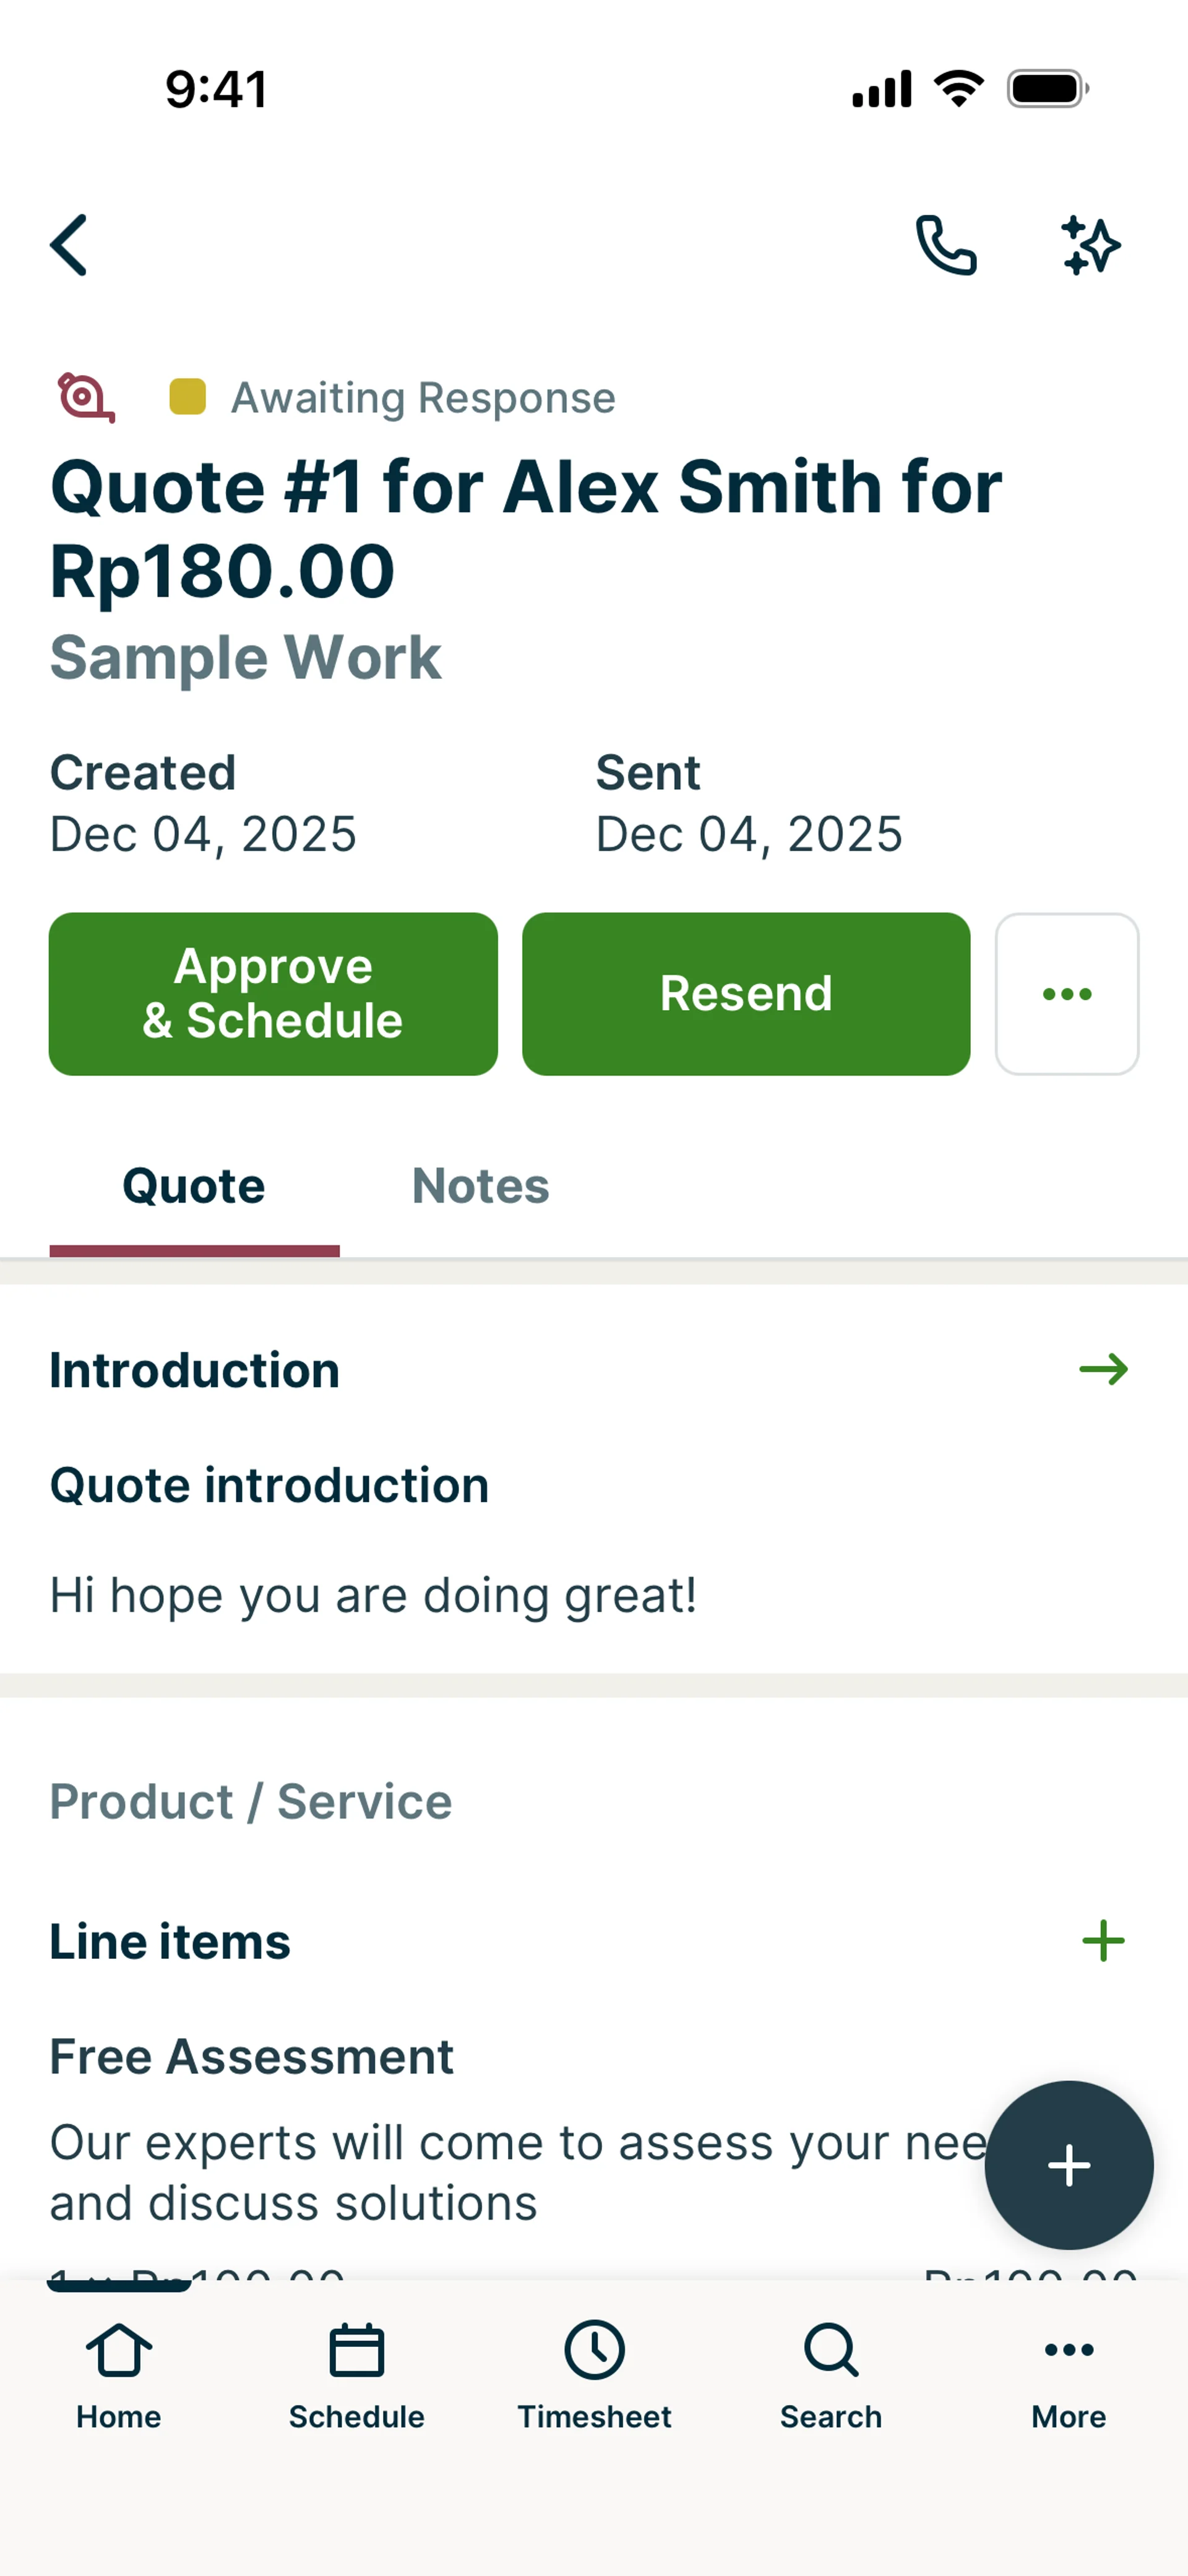This screenshot has width=1188, height=2576.
Task: Resend the quote
Action: point(745,993)
